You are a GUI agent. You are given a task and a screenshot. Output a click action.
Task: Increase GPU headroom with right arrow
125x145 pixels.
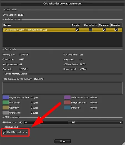point(121,122)
